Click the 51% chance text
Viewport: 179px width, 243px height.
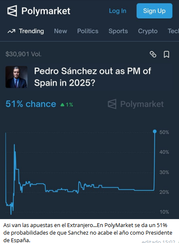[x=31, y=104]
